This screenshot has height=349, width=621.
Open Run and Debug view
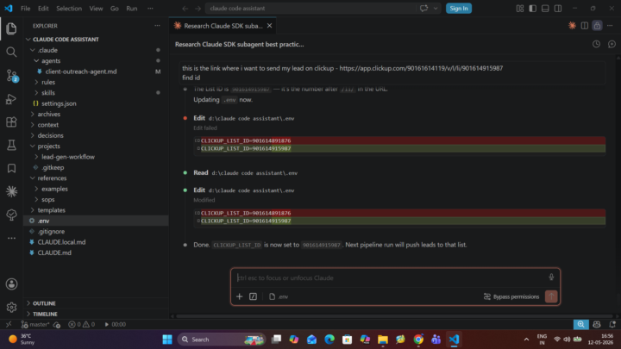(11, 99)
